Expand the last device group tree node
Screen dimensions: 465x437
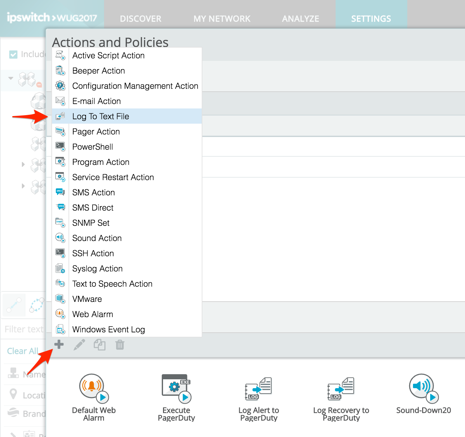23,186
